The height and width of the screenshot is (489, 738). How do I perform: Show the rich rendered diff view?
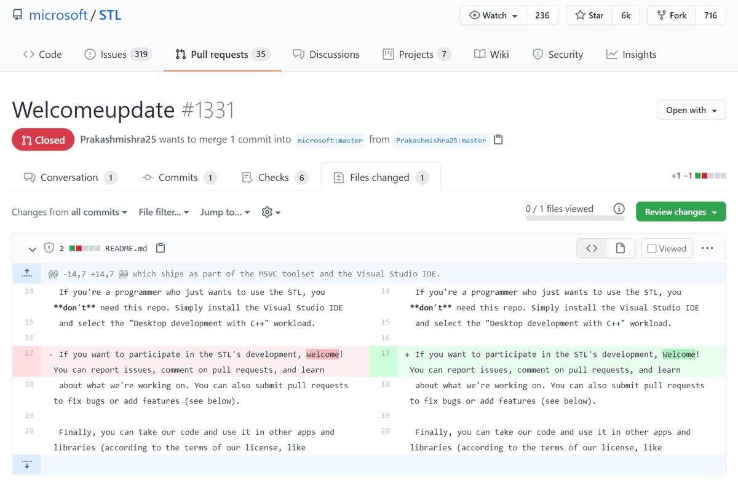coord(621,248)
